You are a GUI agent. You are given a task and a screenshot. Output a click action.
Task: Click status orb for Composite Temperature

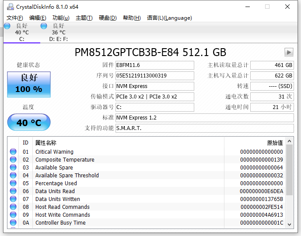pyautogui.click(x=13, y=160)
